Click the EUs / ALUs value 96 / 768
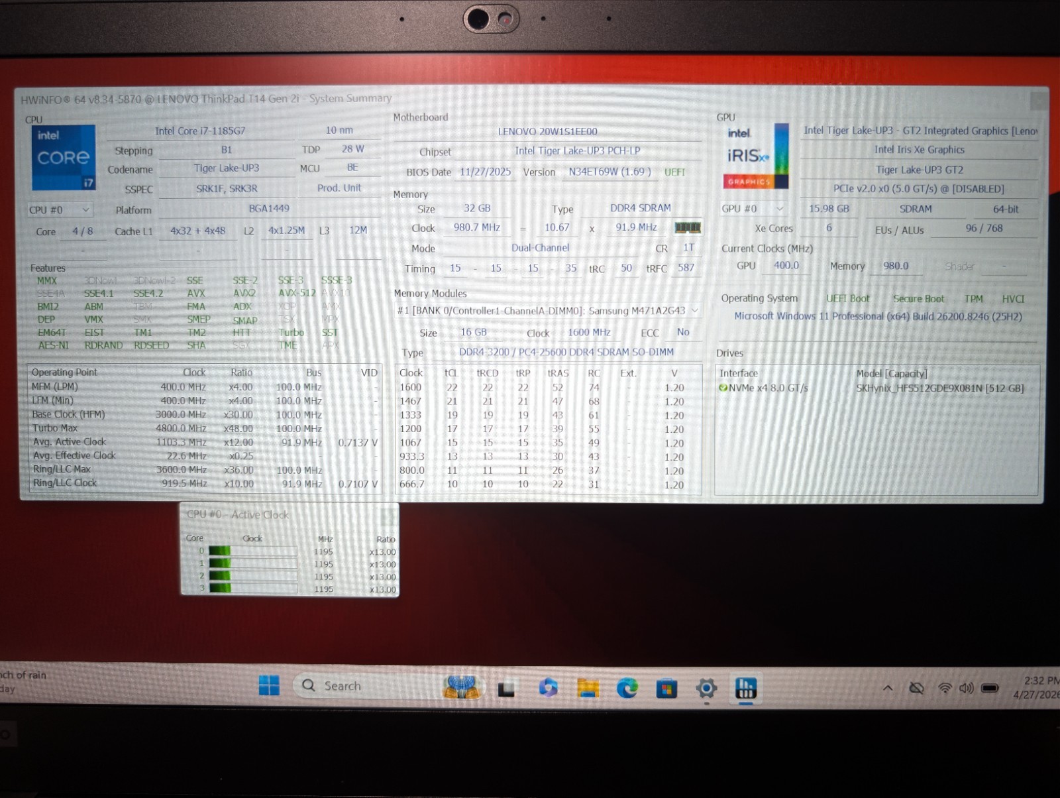Screen dimensions: 1060x798 point(984,228)
